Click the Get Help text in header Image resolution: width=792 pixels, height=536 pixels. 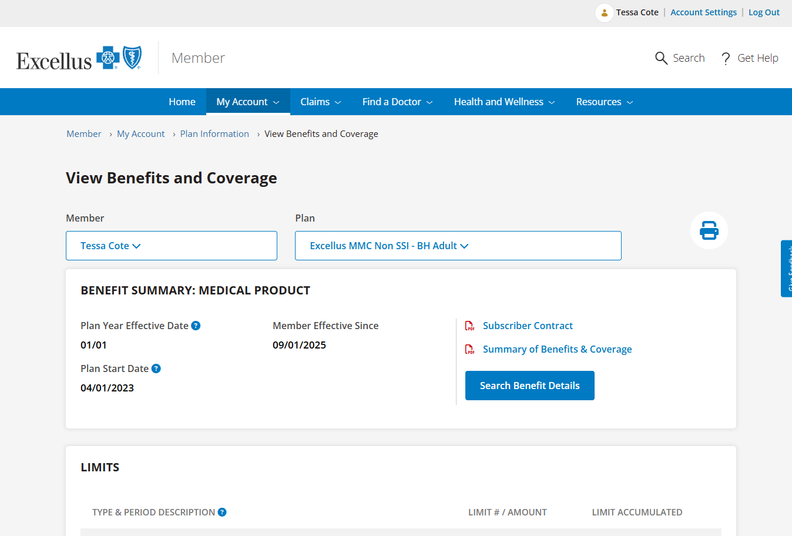click(x=758, y=58)
